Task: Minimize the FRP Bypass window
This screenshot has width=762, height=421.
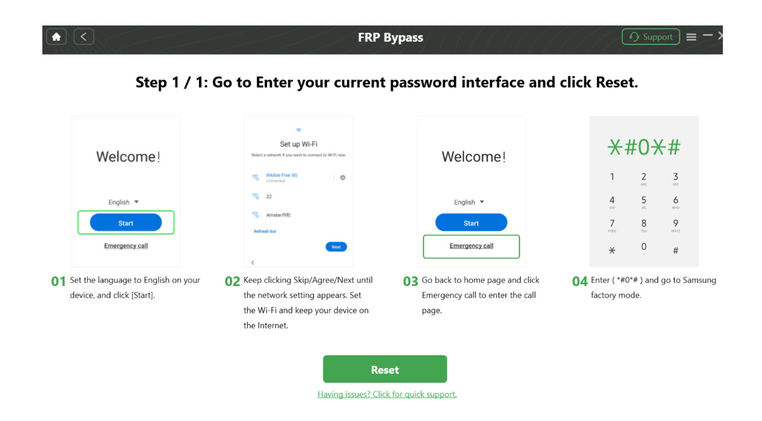Action: [x=707, y=36]
